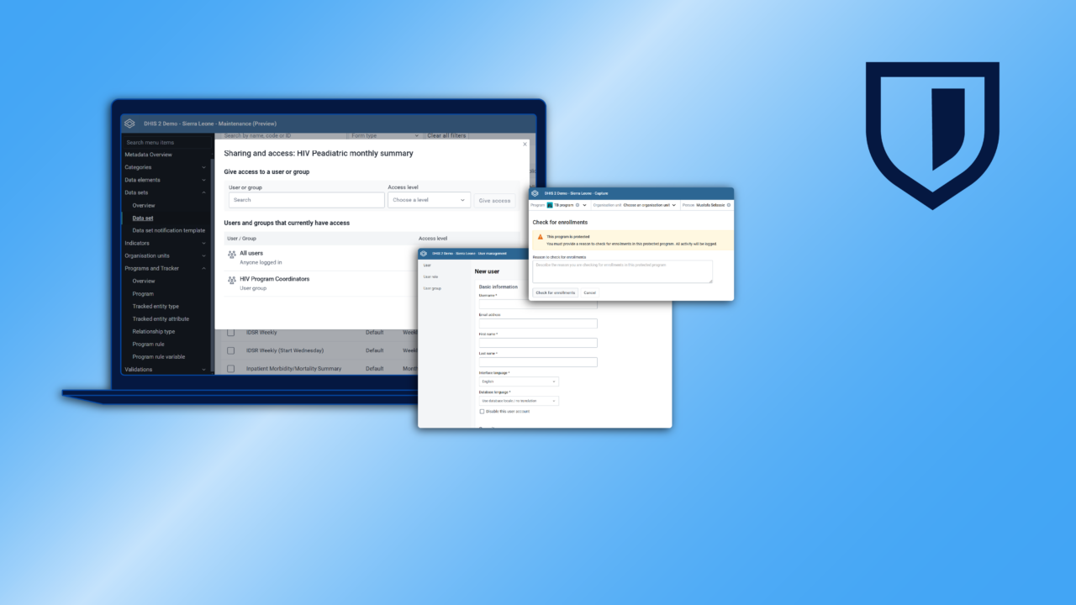The height and width of the screenshot is (605, 1076).
Task: Tick the IDSR Weekly row checkbox
Action: click(x=231, y=333)
